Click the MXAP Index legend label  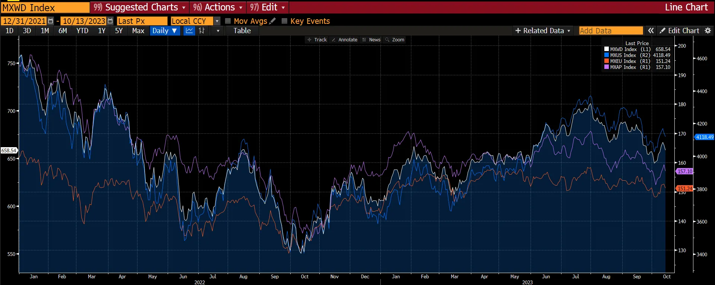[x=623, y=67]
